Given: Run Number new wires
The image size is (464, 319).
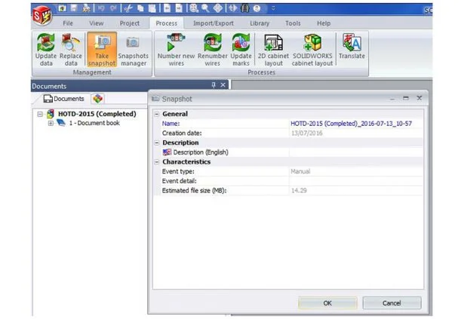Looking at the screenshot, I should click(x=176, y=49).
